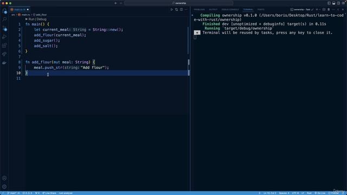Image resolution: width=347 pixels, height=195 pixels.
Task: Switch to the Problems panel tab
Action: click(x=199, y=10)
